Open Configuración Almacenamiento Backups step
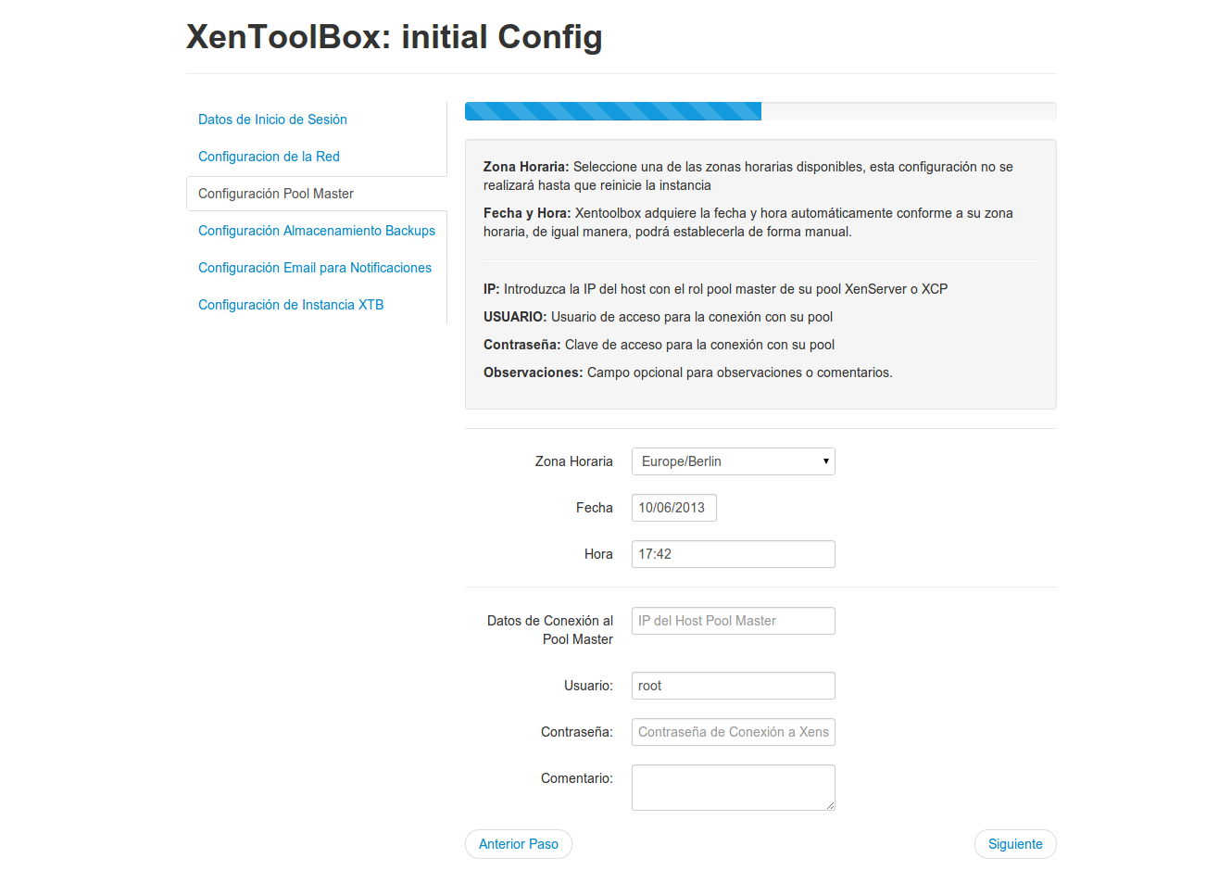The width and height of the screenshot is (1206, 896). (x=317, y=231)
